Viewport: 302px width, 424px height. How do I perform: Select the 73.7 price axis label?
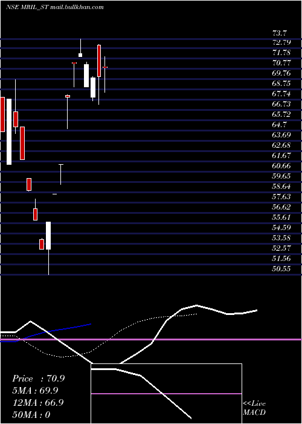tap(280, 33)
